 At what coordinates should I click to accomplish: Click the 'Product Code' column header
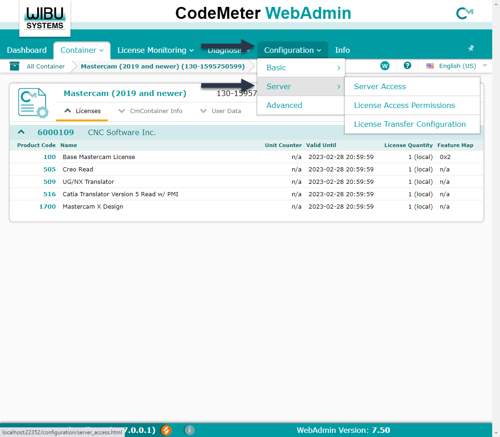click(x=36, y=145)
